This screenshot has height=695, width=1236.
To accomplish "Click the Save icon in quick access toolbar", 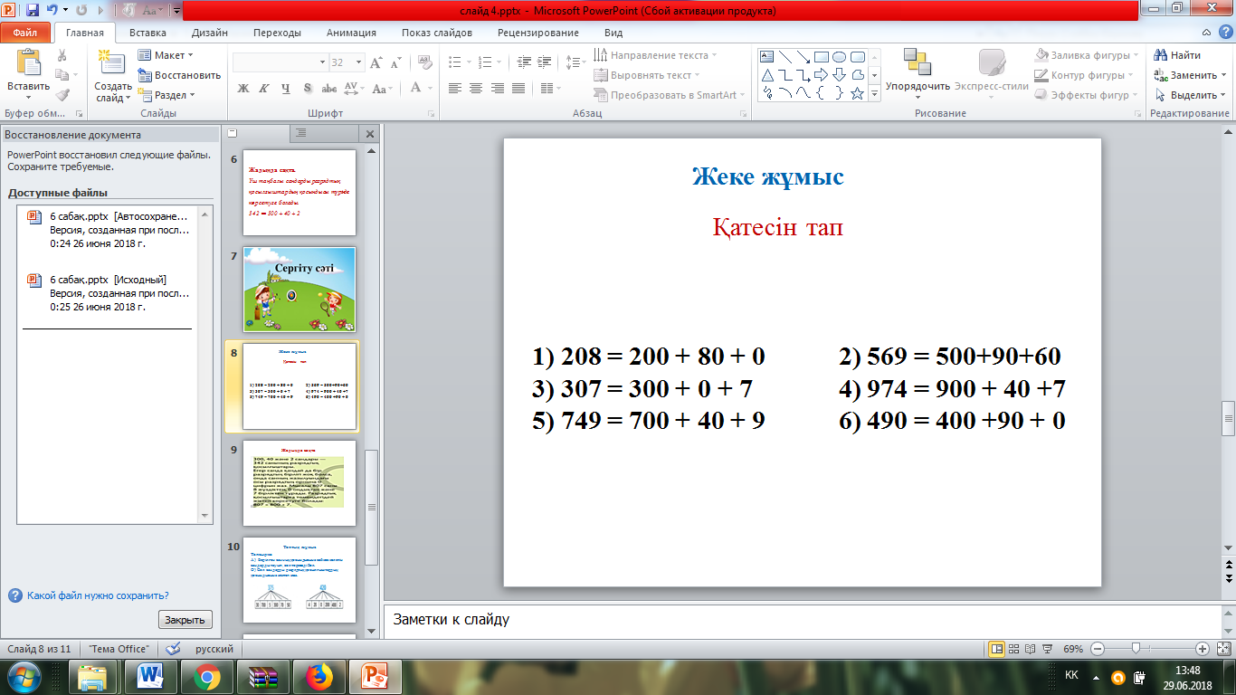I will (x=33, y=11).
